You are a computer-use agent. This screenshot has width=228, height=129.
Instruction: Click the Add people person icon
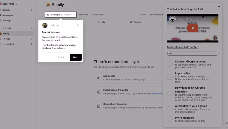click(99, 78)
